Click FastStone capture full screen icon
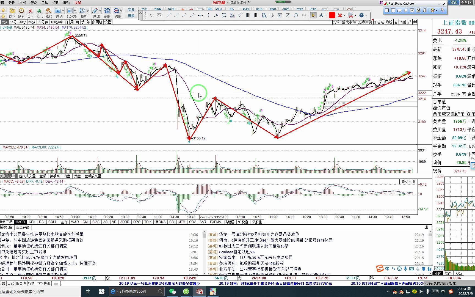 tap(412, 10)
